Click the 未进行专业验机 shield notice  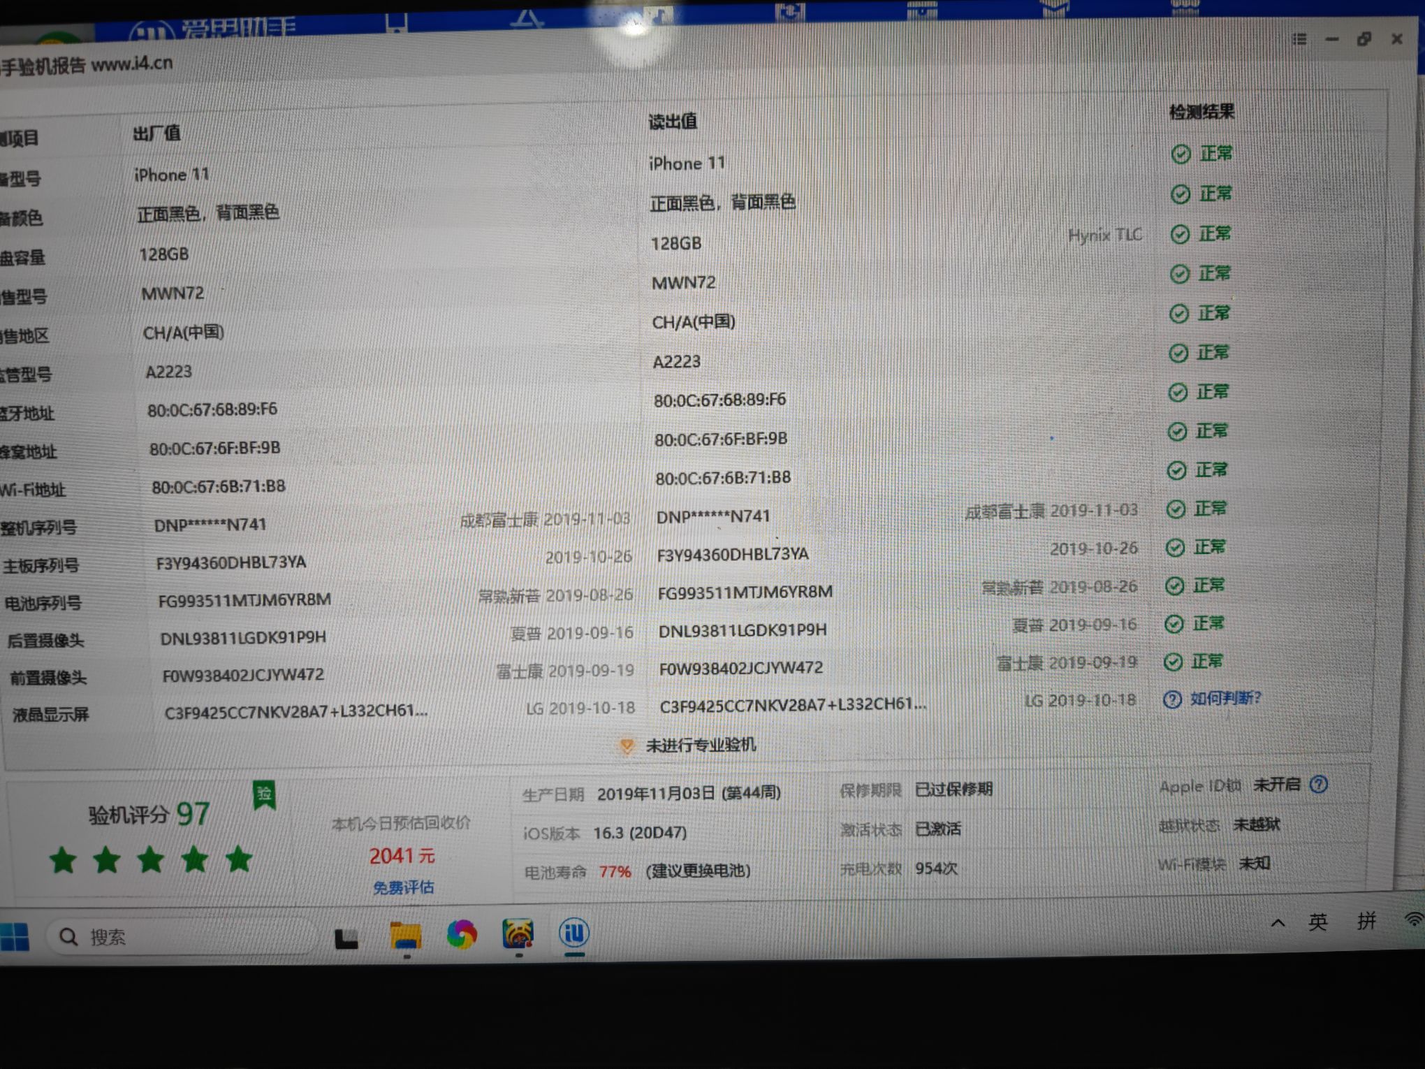(687, 746)
